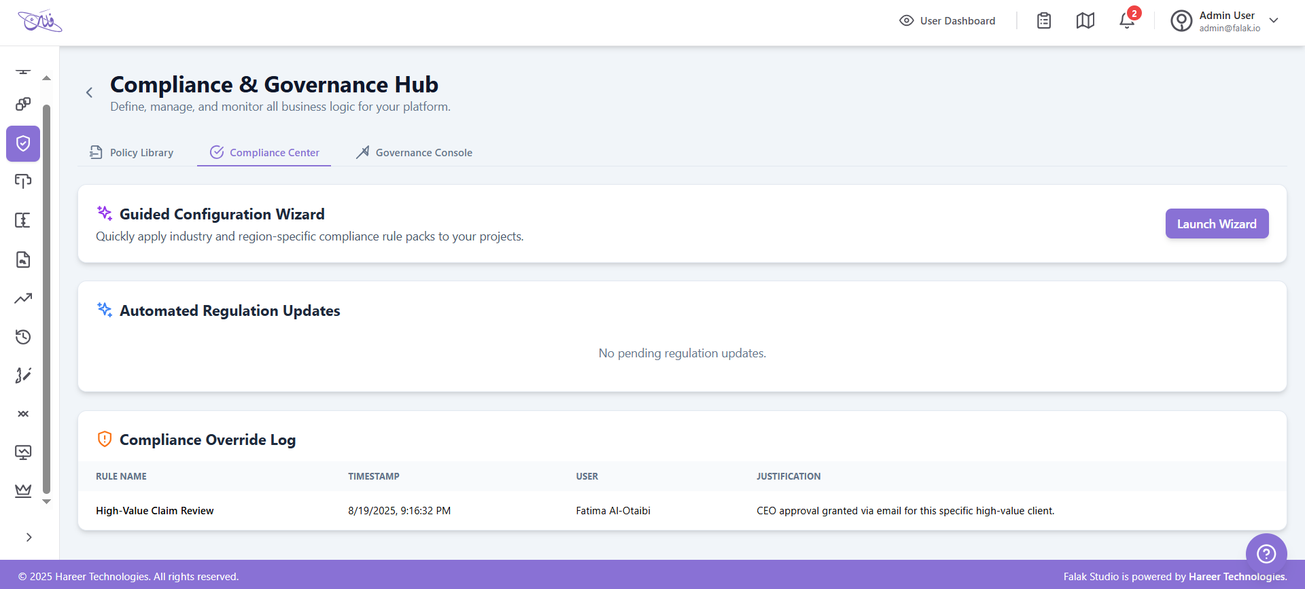Click the sidebar scrollbar down arrow
The height and width of the screenshot is (589, 1305).
click(x=46, y=502)
